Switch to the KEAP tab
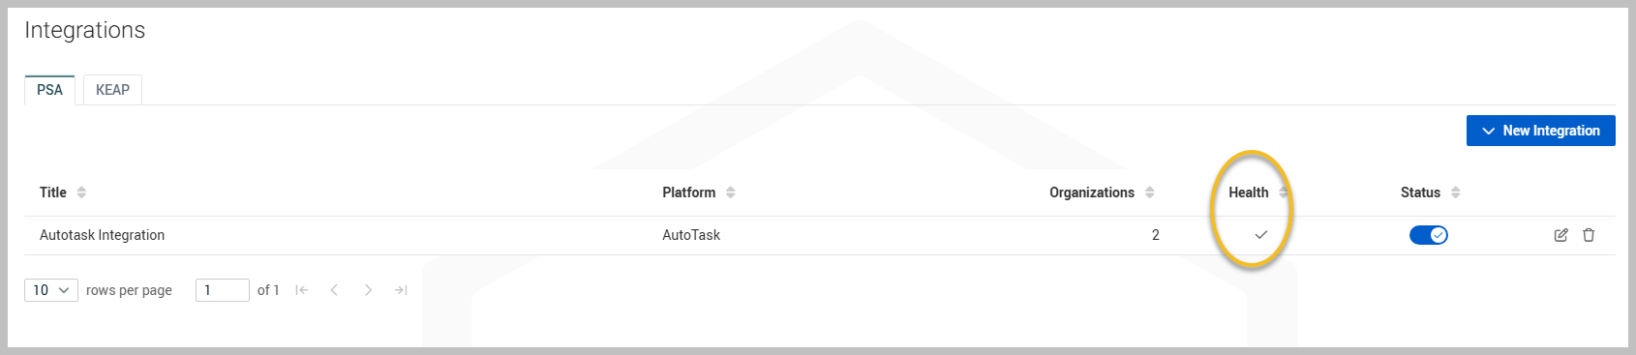The height and width of the screenshot is (355, 1636). click(112, 90)
